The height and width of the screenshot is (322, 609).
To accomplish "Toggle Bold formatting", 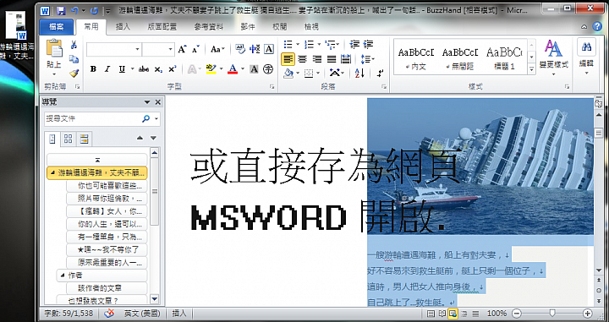I will tap(93, 69).
